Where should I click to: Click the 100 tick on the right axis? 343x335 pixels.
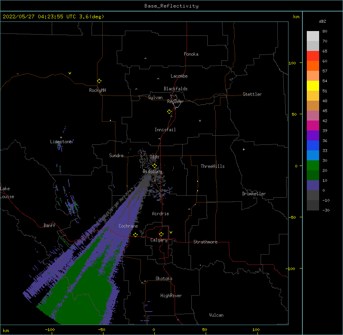[x=292, y=63]
